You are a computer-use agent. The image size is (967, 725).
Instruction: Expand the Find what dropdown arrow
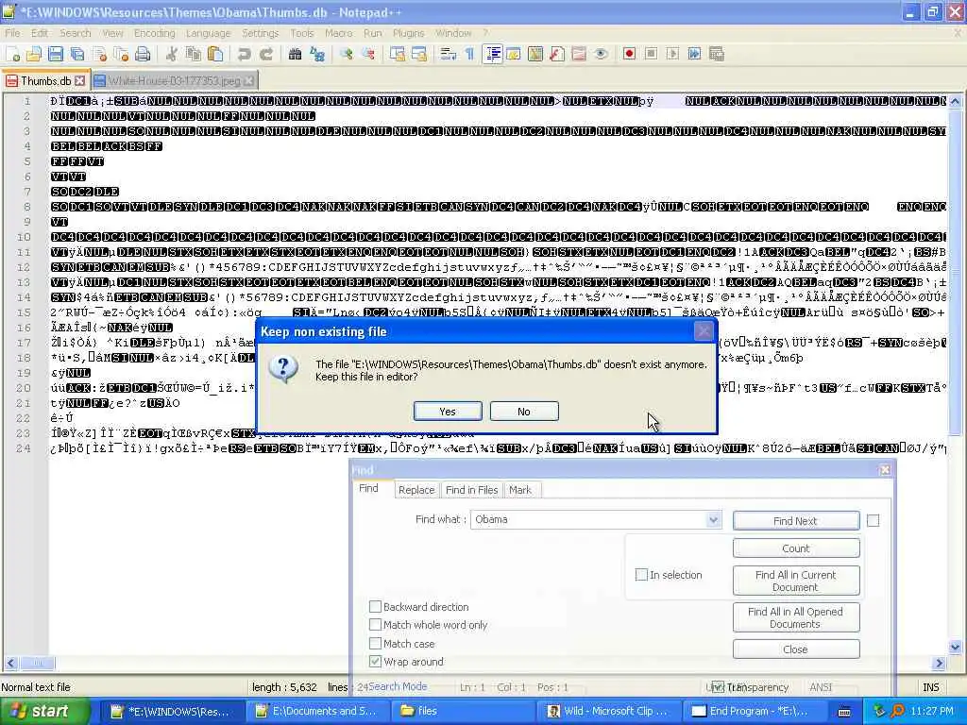click(714, 520)
